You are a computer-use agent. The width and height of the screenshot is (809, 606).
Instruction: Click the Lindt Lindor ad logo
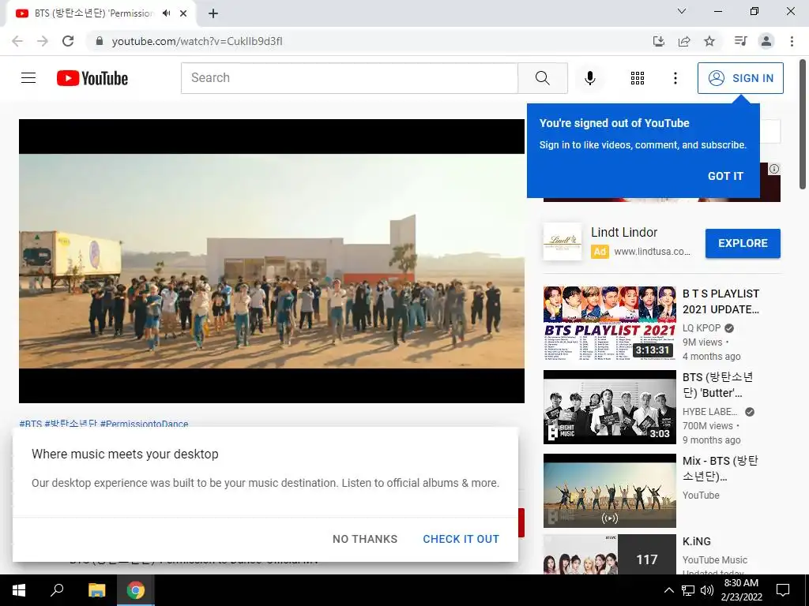(563, 241)
